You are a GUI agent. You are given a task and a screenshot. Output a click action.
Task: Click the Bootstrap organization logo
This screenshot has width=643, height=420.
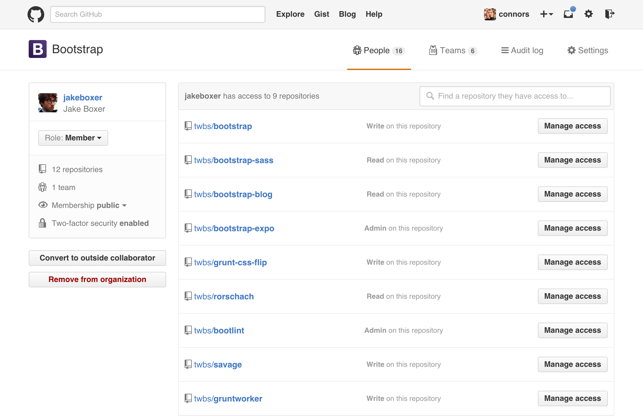point(38,49)
